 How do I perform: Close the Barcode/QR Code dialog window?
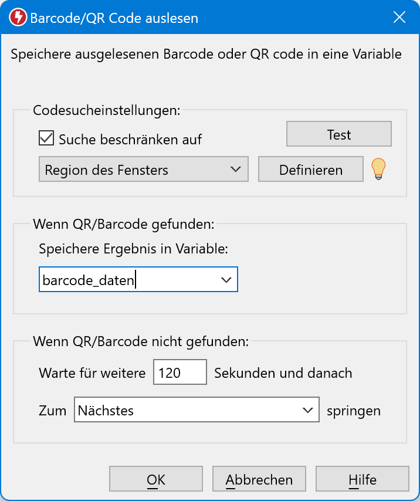click(x=399, y=18)
